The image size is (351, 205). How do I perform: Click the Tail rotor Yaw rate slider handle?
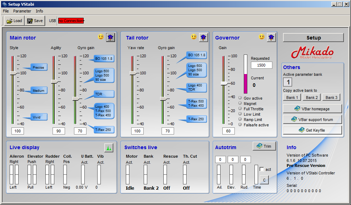[x=133, y=73]
